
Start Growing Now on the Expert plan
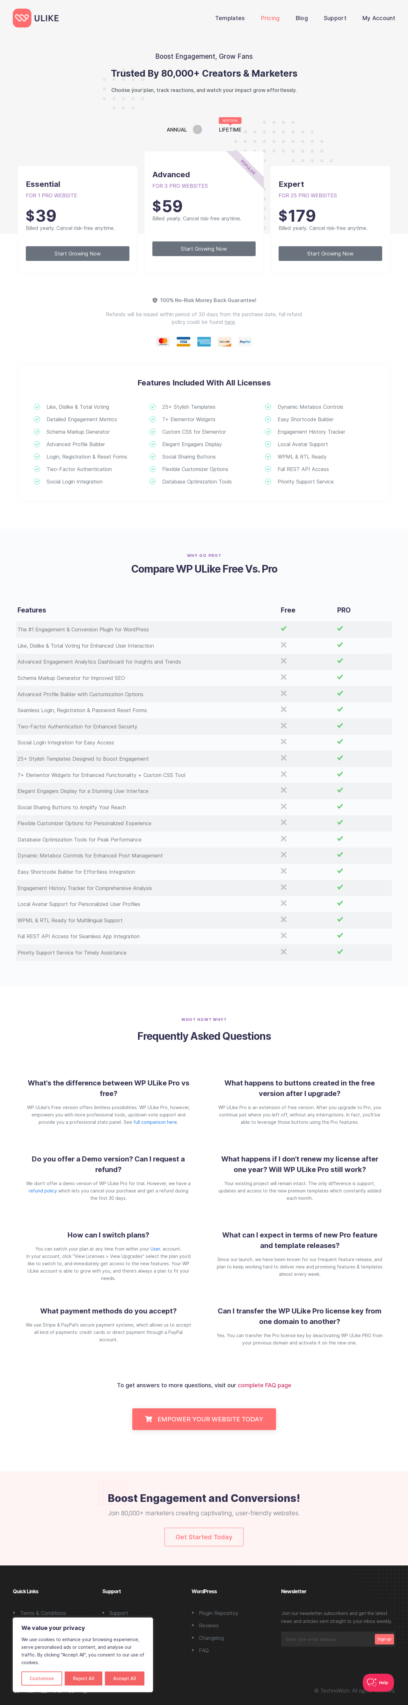(x=330, y=254)
